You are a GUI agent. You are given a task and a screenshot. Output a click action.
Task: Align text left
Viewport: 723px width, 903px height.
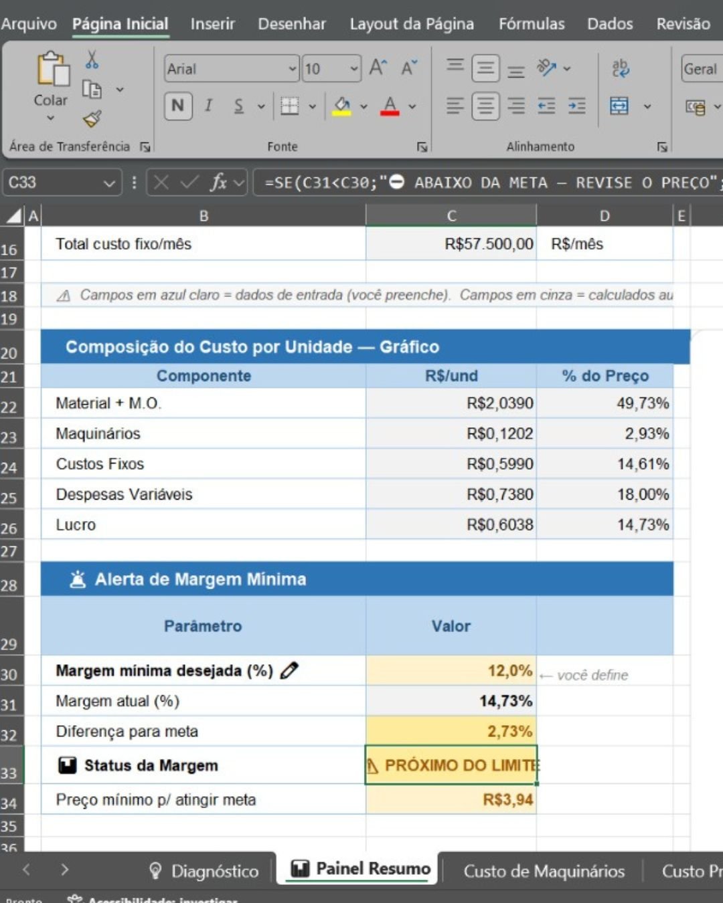point(455,106)
